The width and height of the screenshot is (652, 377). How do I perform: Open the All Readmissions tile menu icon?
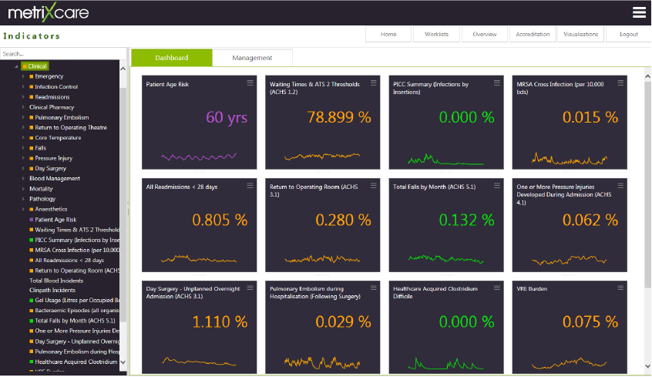coord(250,185)
